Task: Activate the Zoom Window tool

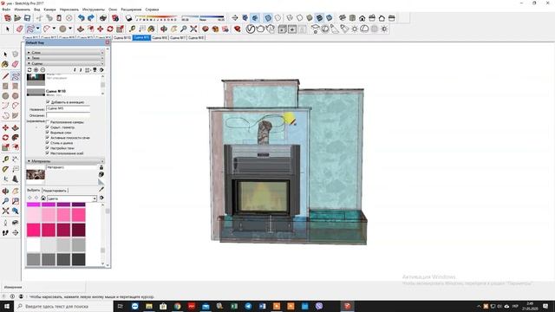Action: (16, 201)
